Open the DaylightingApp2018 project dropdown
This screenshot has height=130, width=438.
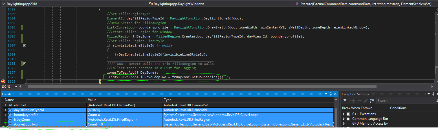pyautogui.click(x=145, y=4)
